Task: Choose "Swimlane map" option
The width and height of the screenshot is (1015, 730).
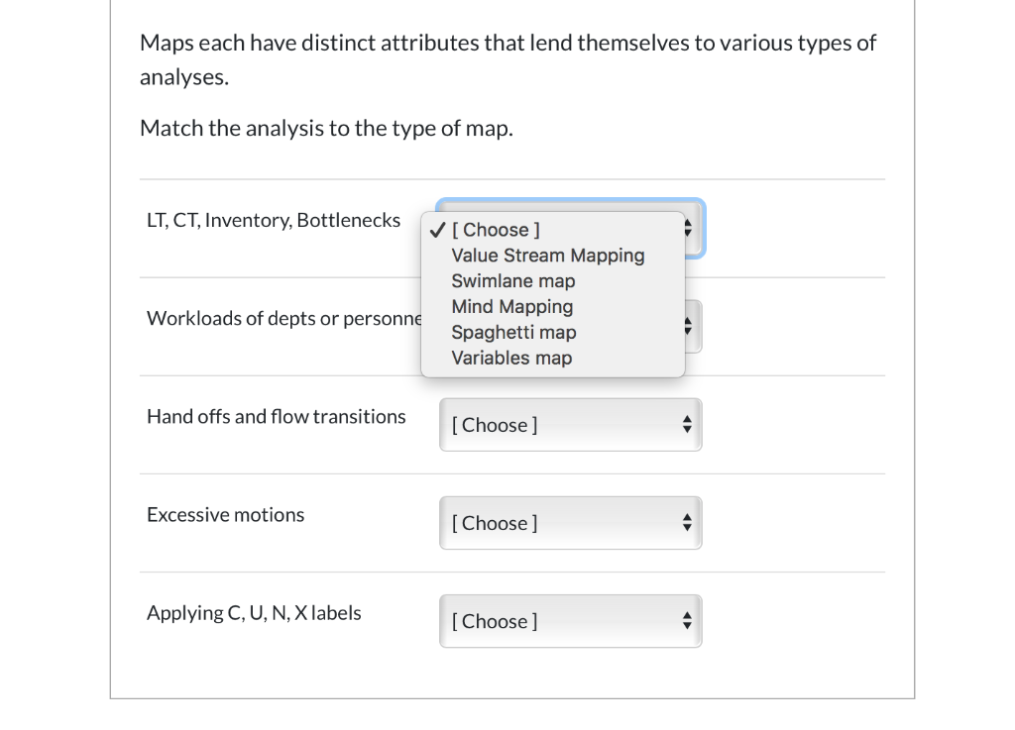Action: [512, 280]
